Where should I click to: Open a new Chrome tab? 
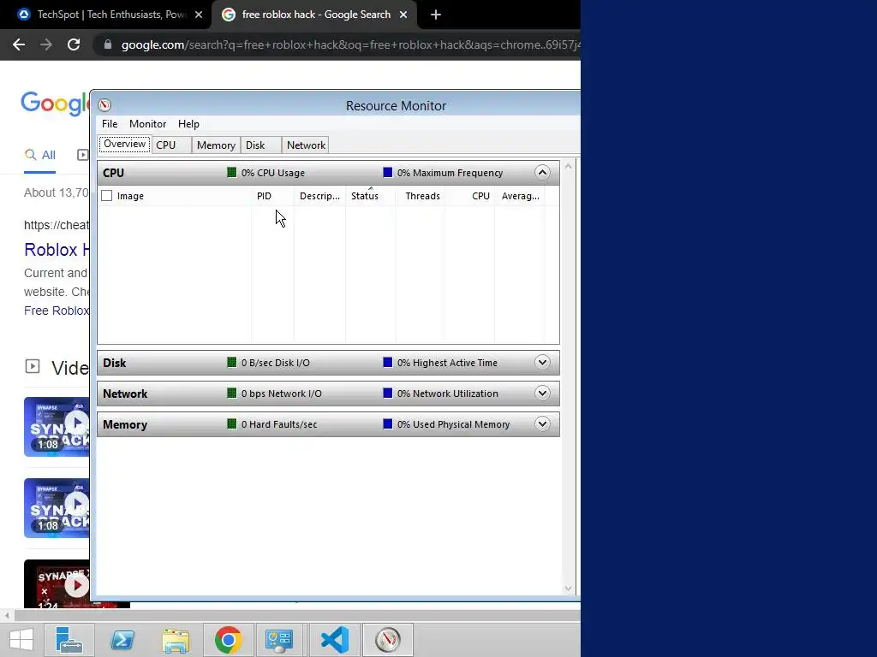(x=436, y=15)
